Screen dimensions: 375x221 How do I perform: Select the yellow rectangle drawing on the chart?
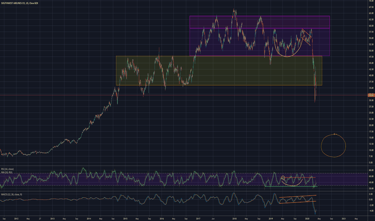(219, 71)
